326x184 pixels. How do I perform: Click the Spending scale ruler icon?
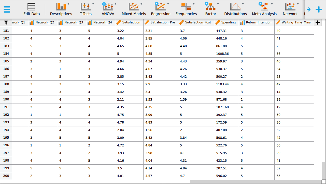[218, 22]
